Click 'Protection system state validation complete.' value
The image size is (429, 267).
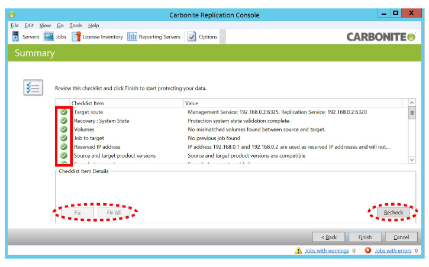click(239, 121)
